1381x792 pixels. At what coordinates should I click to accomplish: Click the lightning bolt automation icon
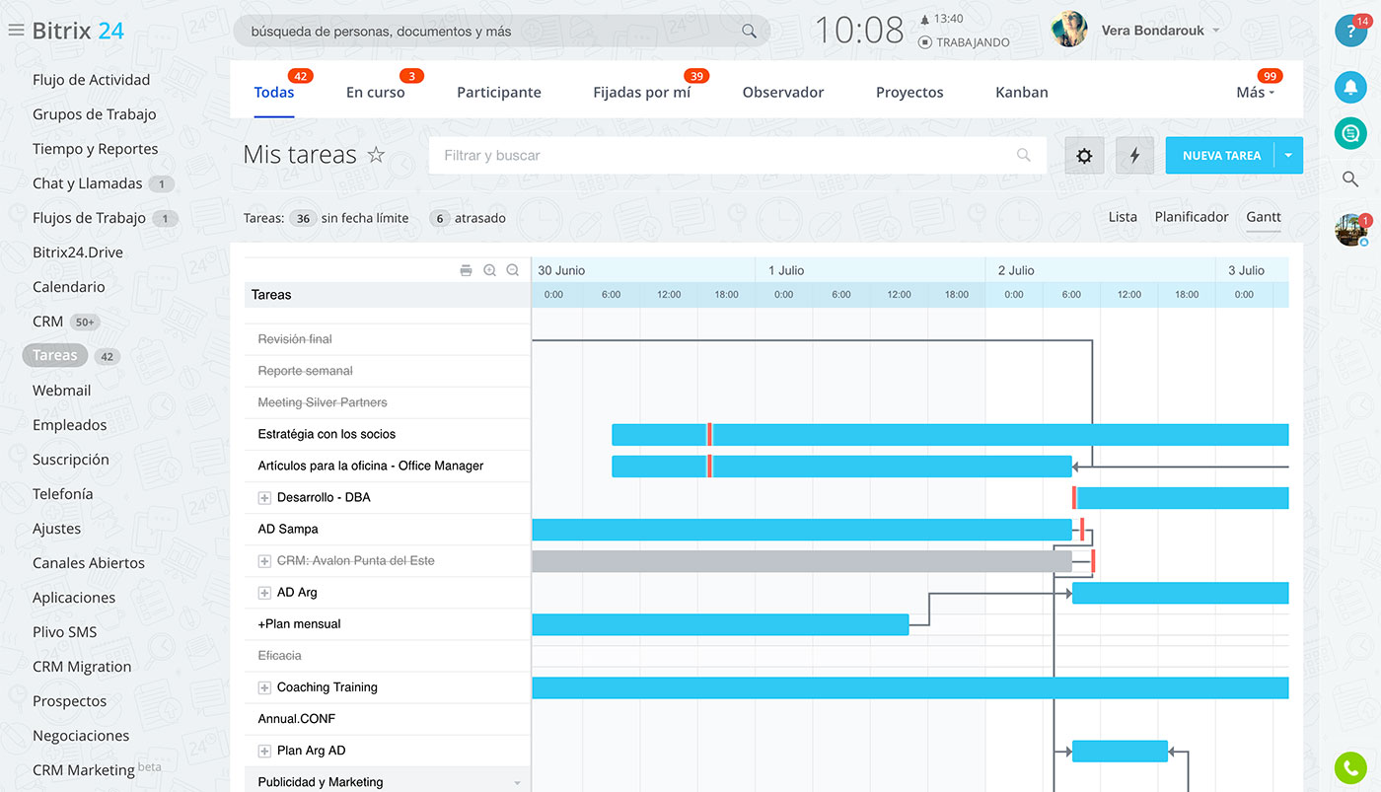click(x=1134, y=156)
